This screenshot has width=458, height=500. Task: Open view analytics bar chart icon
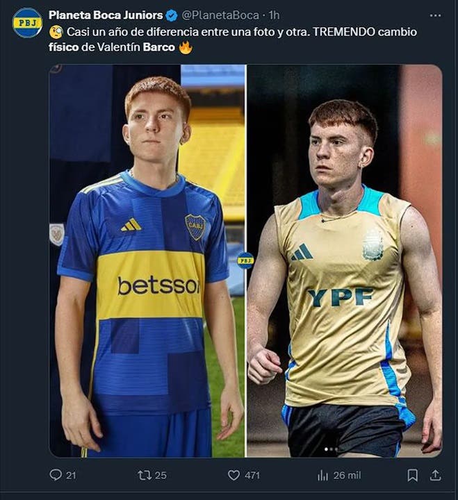[322, 475]
